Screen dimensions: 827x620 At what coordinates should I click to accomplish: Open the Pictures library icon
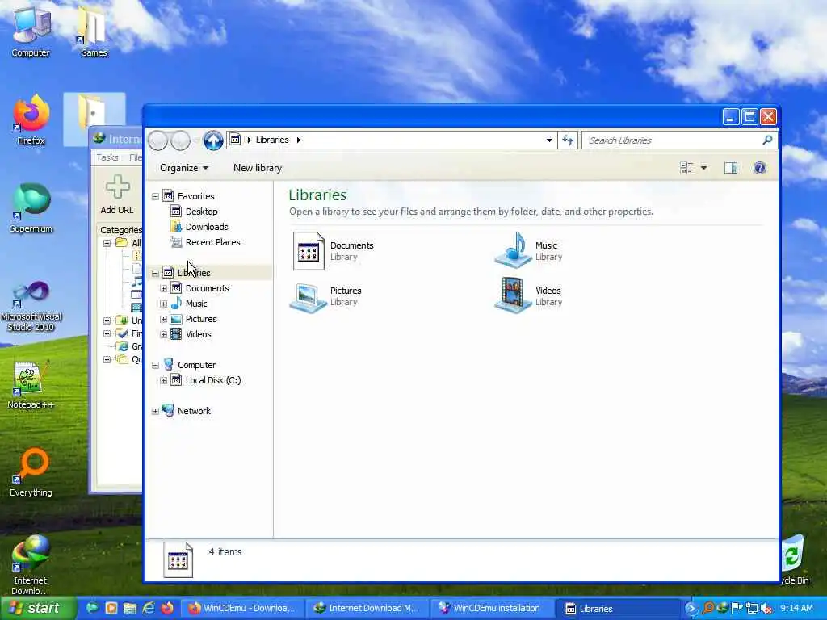coord(308,297)
